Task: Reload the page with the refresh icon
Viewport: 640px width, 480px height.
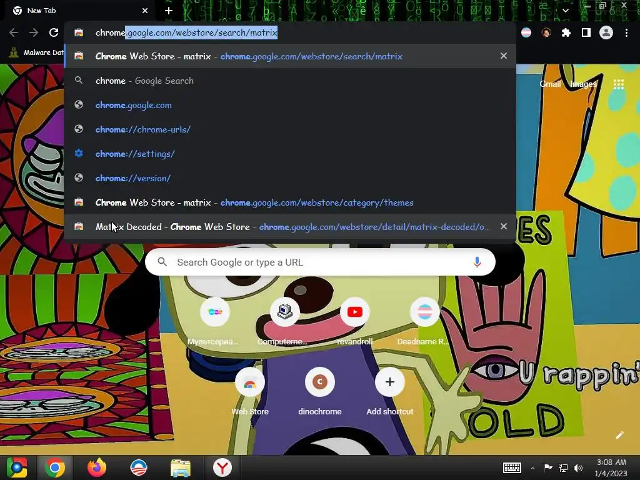Action: click(54, 32)
